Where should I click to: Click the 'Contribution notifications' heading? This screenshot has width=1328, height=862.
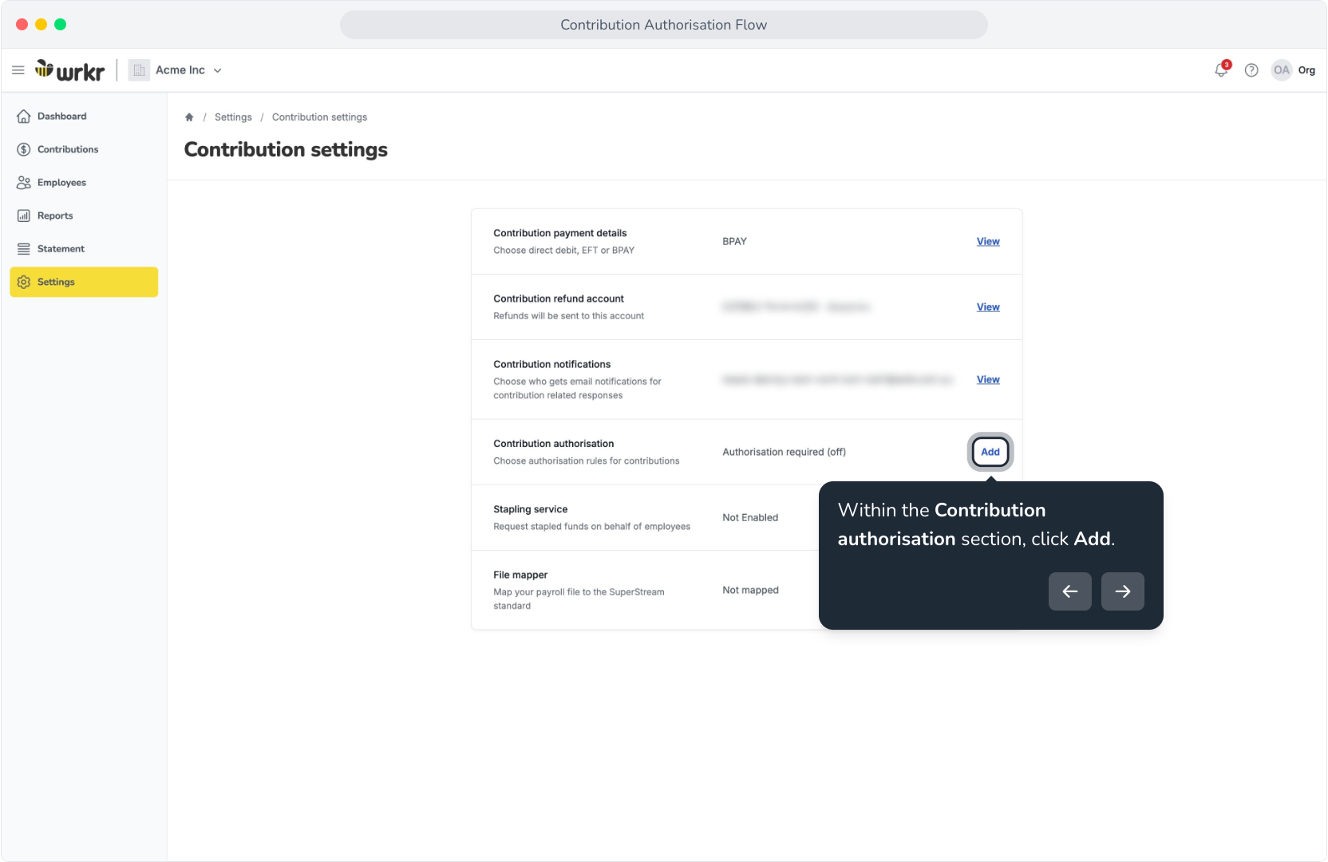tap(552, 365)
